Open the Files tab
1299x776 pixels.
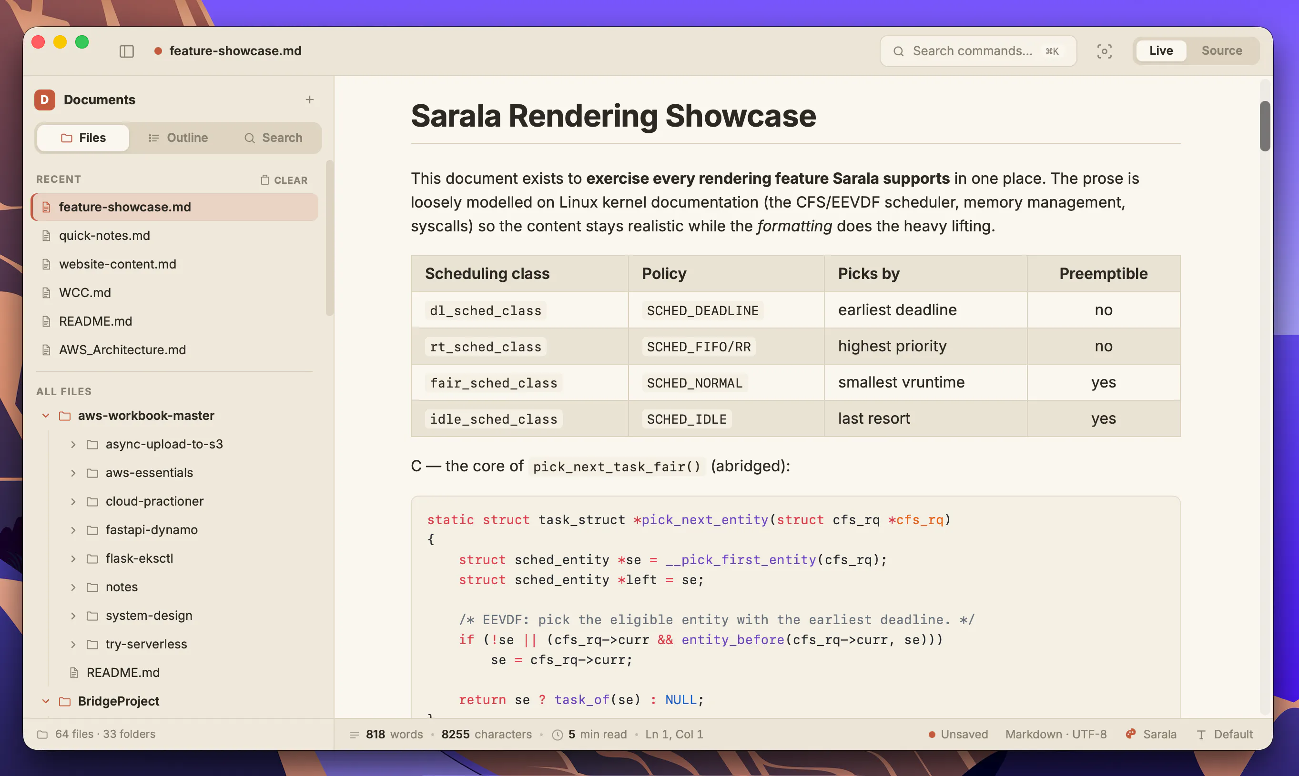coord(83,138)
